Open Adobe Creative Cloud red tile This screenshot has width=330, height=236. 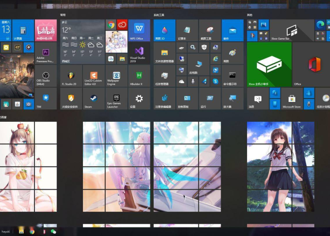coord(122,25)
